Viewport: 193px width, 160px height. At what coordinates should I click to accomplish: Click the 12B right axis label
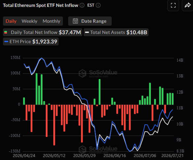180,92
